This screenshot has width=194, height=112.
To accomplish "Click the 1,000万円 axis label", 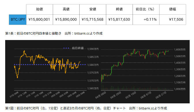I will tap(180, 89).
